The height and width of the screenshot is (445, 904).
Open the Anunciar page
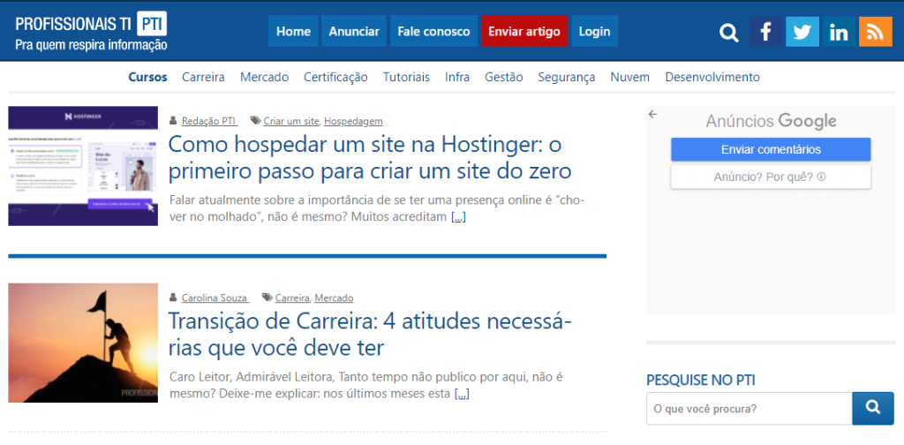point(354,31)
